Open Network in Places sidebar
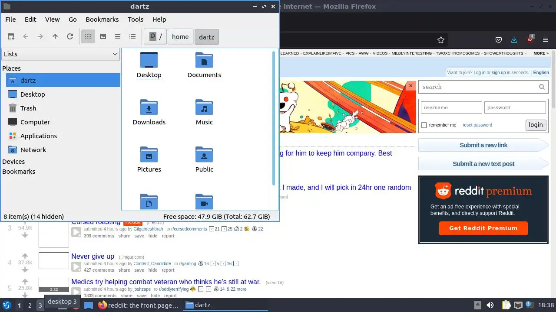 (x=63, y=150)
